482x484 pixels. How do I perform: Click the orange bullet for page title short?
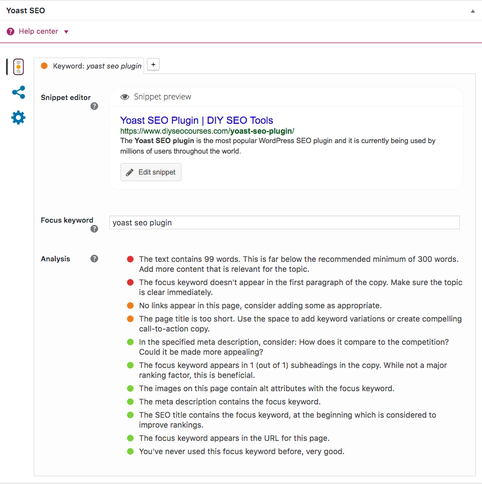(130, 319)
